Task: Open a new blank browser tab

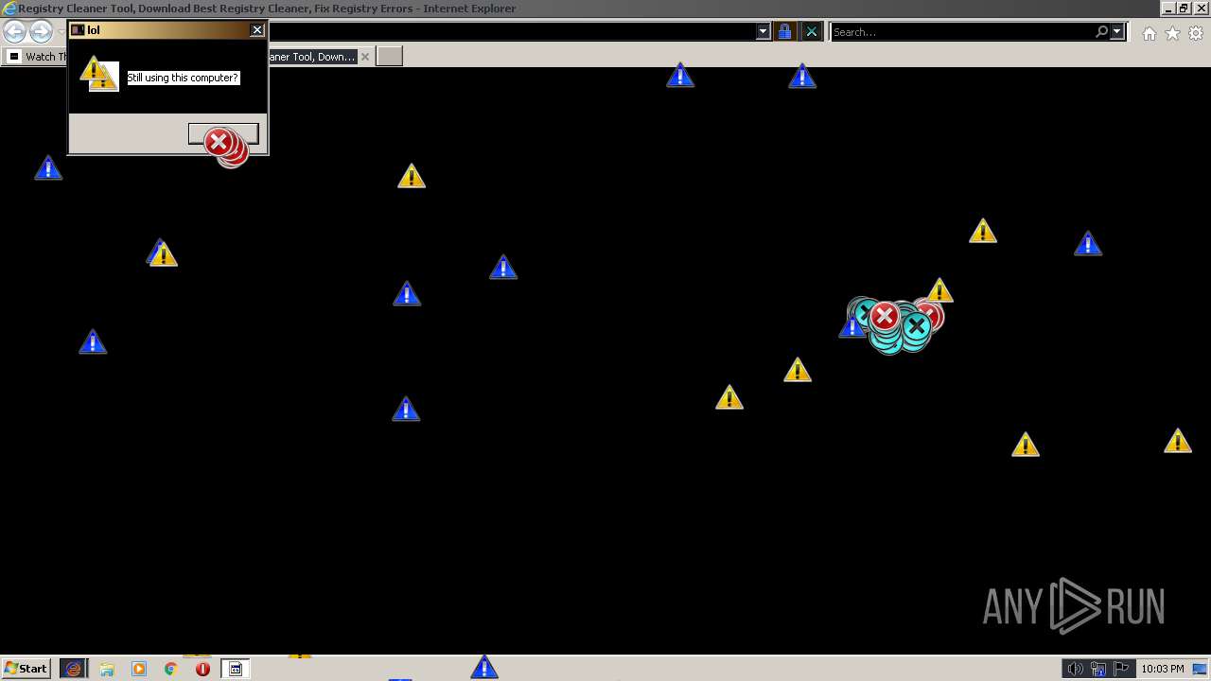Action: pos(390,57)
